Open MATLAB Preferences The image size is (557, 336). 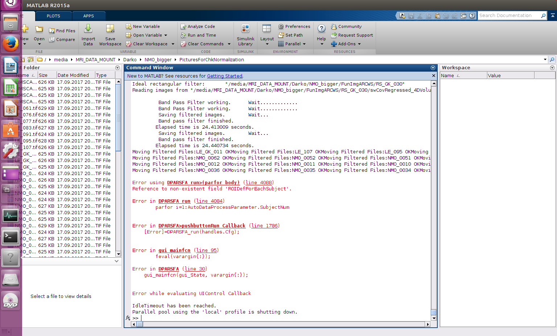pos(294,26)
